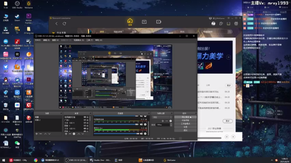
Task: Add a scene transition with plus icon
Action: [163, 121]
